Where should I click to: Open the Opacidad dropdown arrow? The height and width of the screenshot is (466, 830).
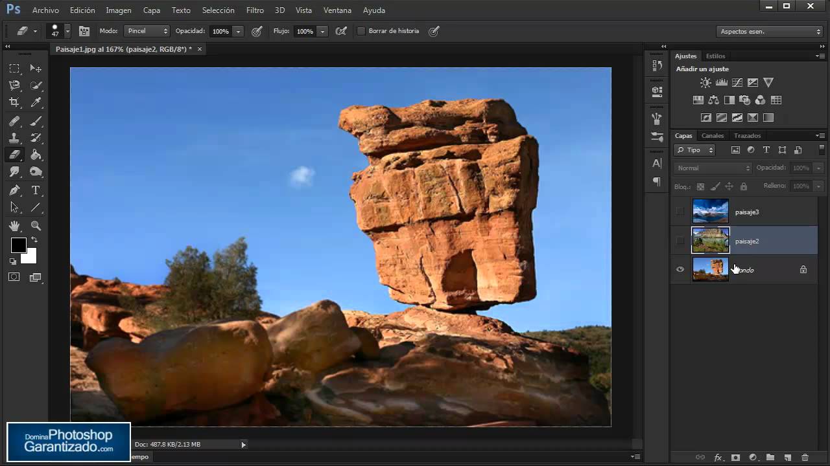(x=237, y=30)
